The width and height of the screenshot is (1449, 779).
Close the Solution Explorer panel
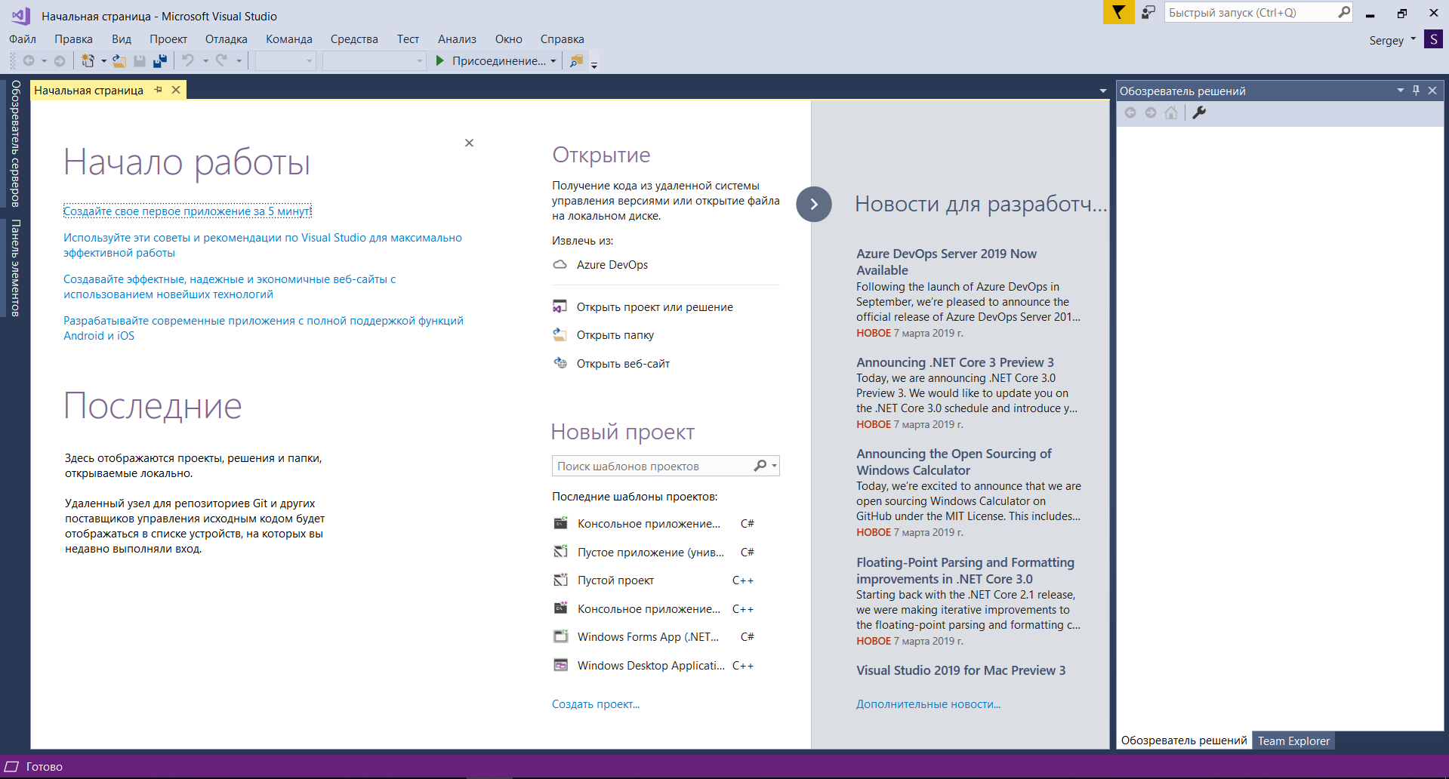[1432, 91]
